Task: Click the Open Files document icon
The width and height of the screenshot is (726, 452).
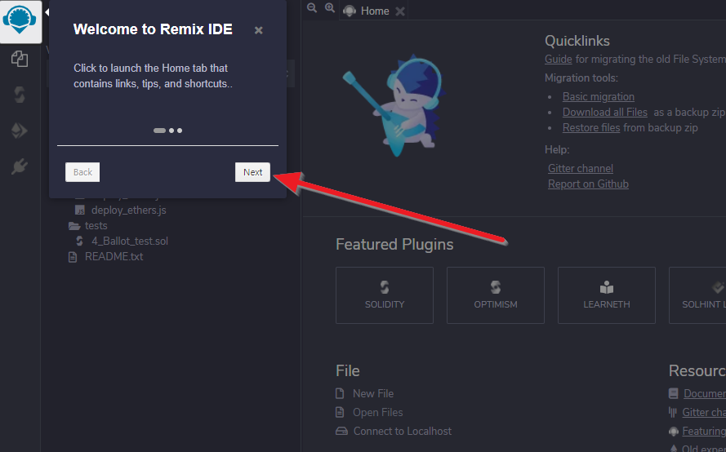Action: point(340,412)
